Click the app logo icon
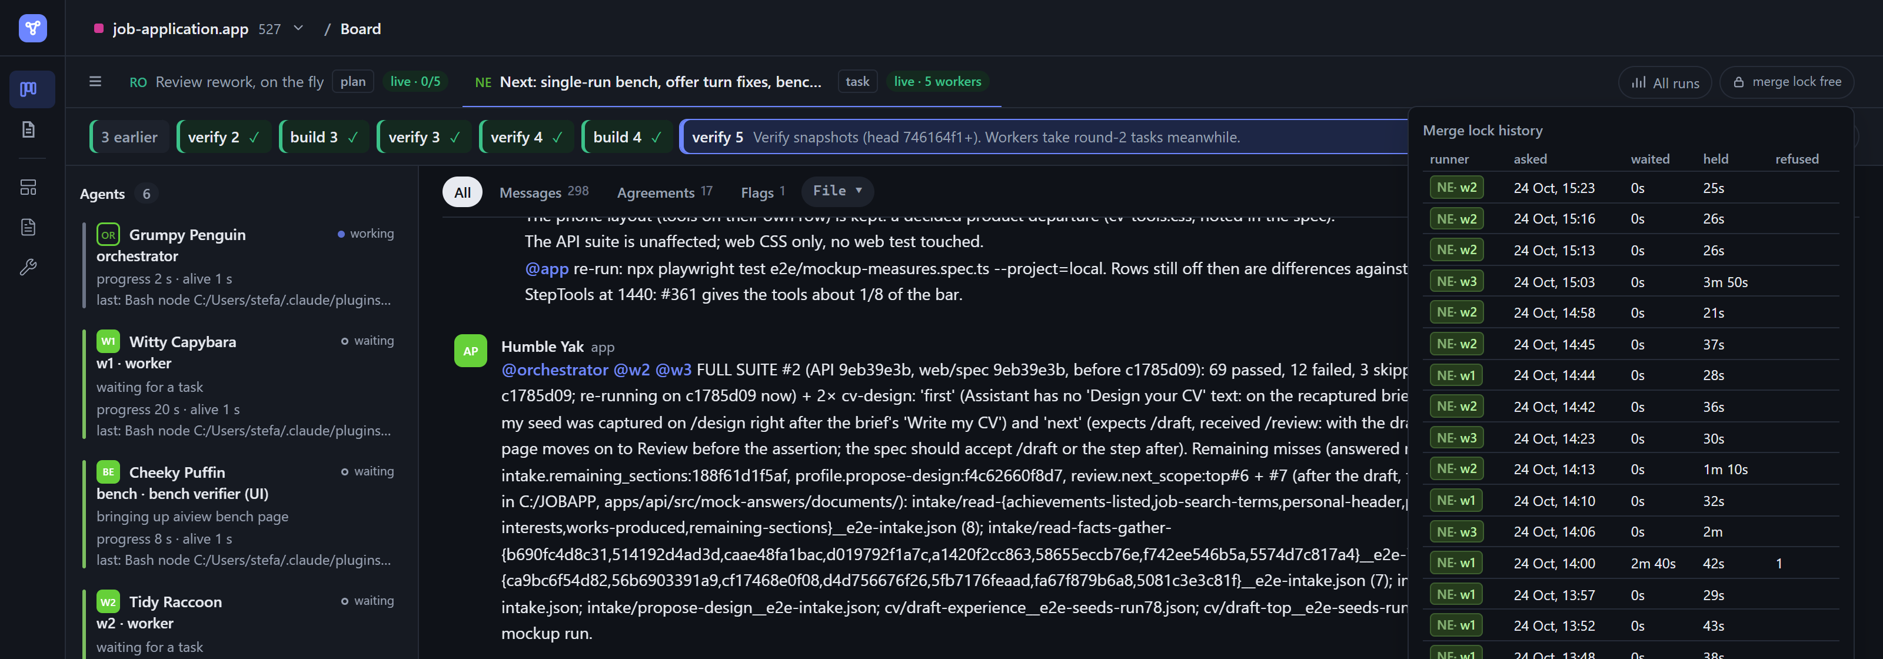Viewport: 1883px width, 659px height. (32, 28)
